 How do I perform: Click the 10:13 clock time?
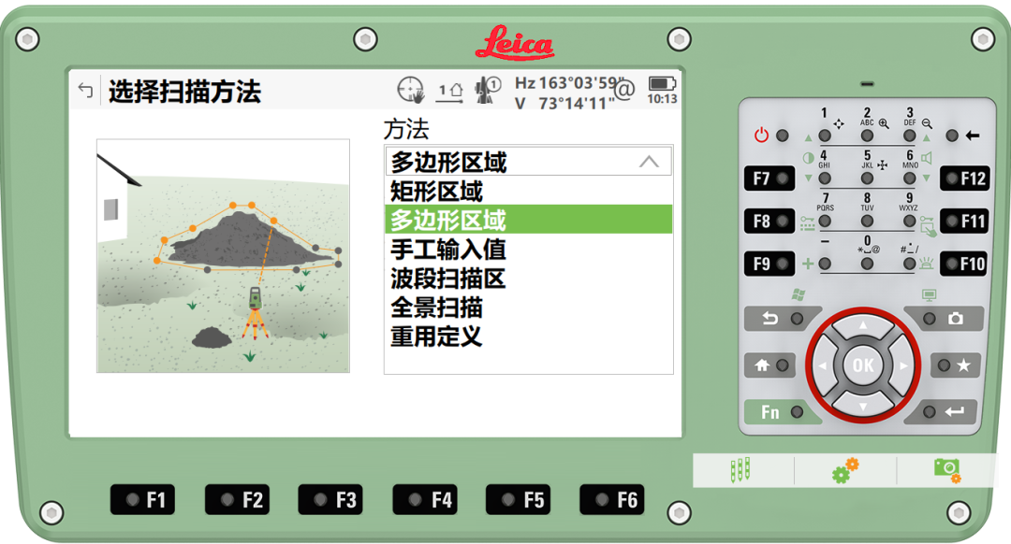coord(662,99)
